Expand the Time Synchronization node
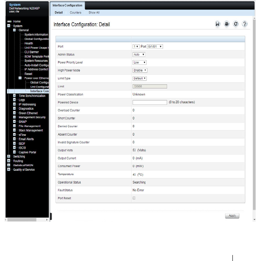This screenshot has width=256, height=261. click(x=14, y=96)
